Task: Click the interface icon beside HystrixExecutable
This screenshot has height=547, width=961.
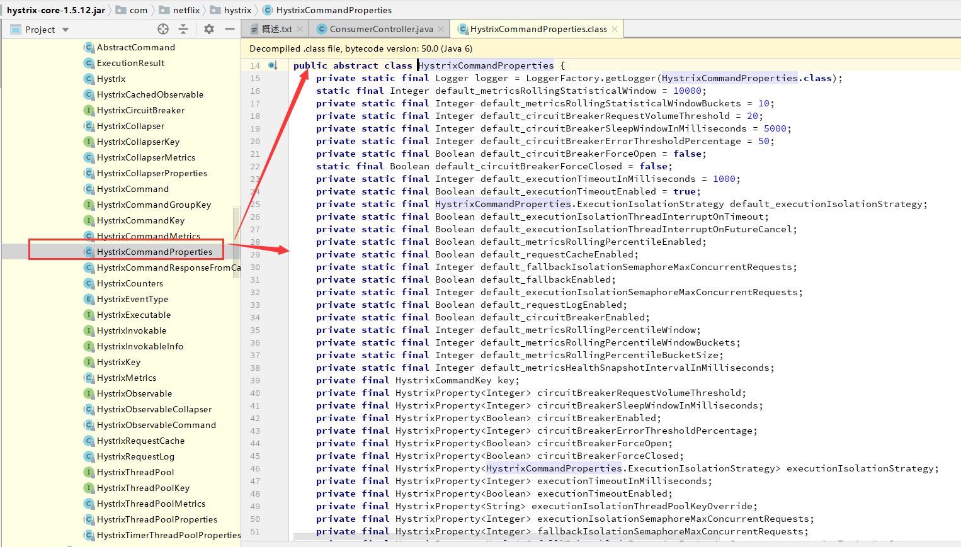Action: pyautogui.click(x=89, y=315)
